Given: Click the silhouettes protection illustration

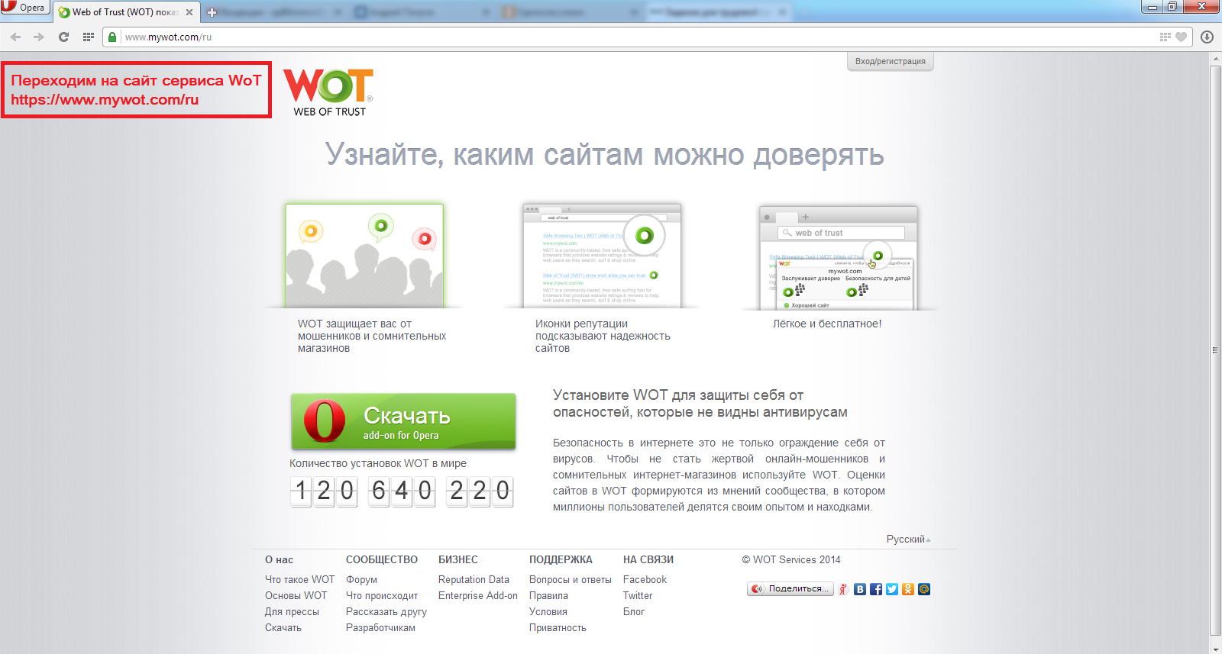Looking at the screenshot, I should tap(364, 256).
